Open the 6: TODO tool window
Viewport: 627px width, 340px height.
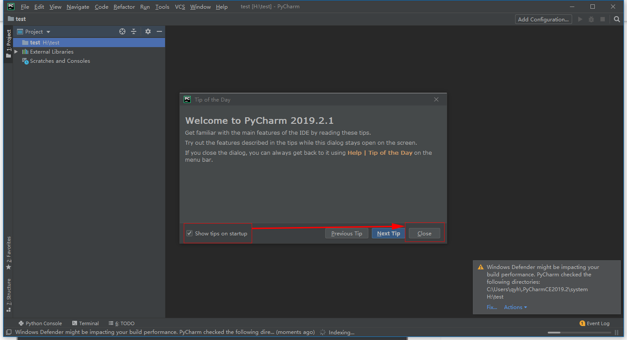(x=121, y=323)
